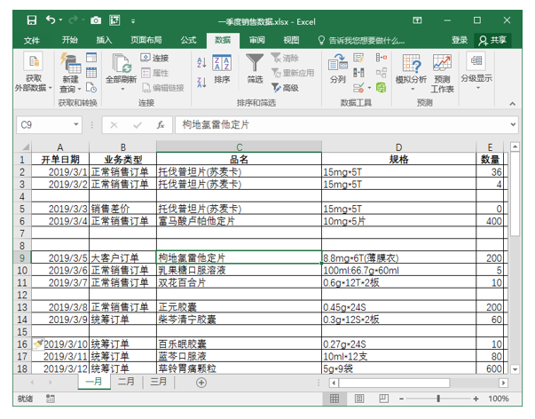Image resolution: width=535 pixels, height=419 pixels.
Task: Click the vertical scrollbar down arrow
Action: click(515, 369)
